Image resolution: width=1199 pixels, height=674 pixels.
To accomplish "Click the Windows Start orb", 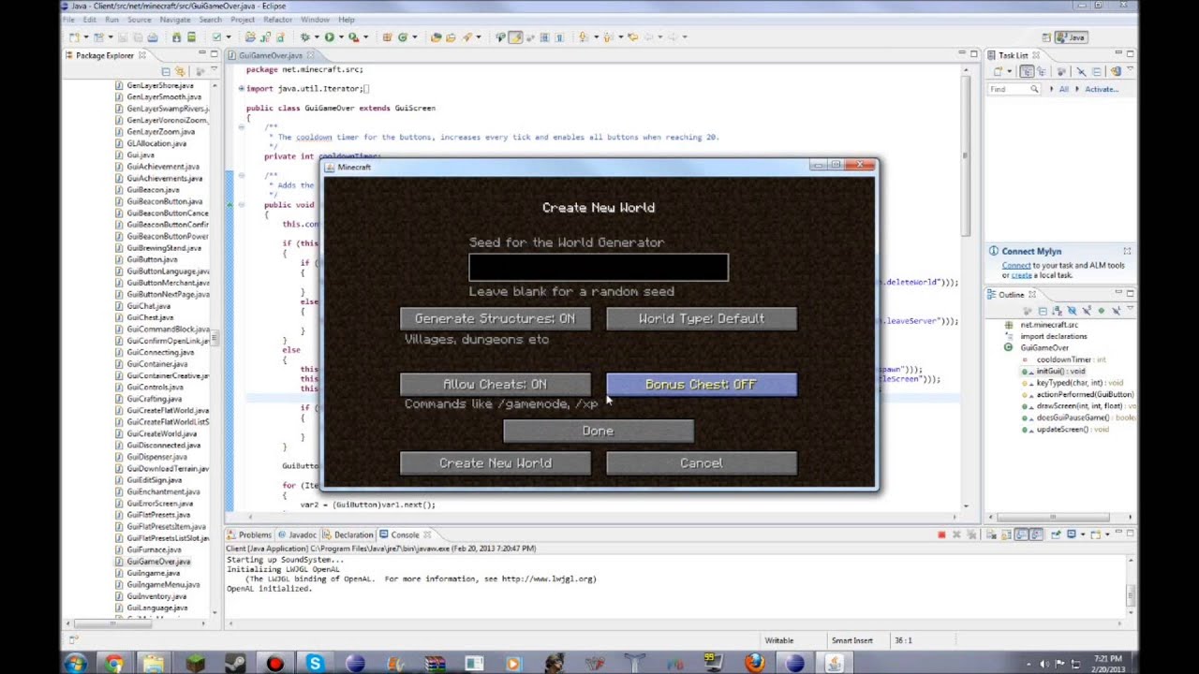I will point(75,664).
